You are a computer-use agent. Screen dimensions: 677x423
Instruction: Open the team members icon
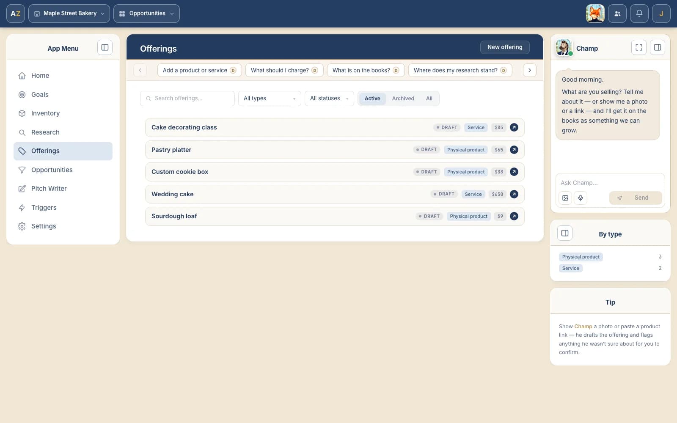pyautogui.click(x=617, y=14)
